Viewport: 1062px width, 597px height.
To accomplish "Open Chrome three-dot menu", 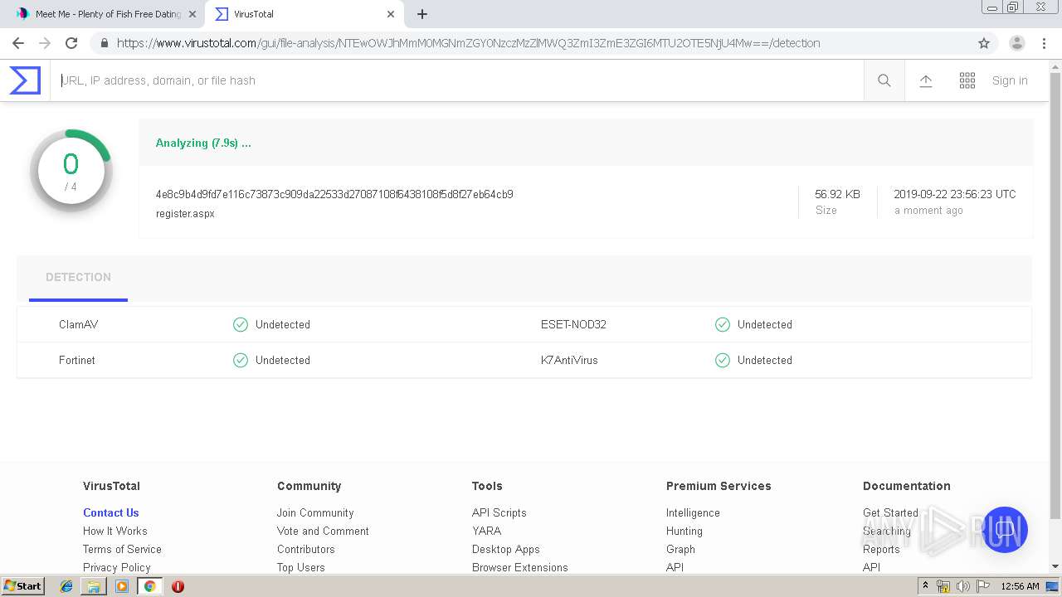I will 1044,43.
